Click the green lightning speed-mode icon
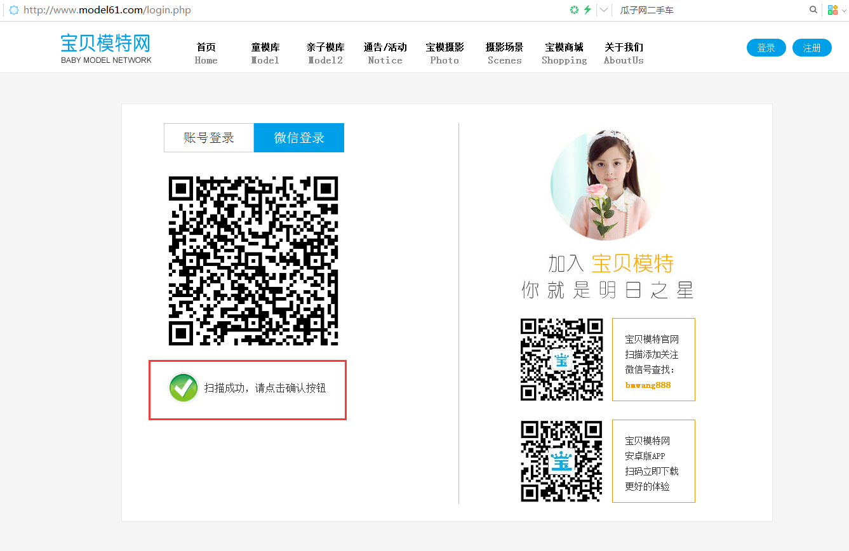849x551 pixels. coord(587,10)
